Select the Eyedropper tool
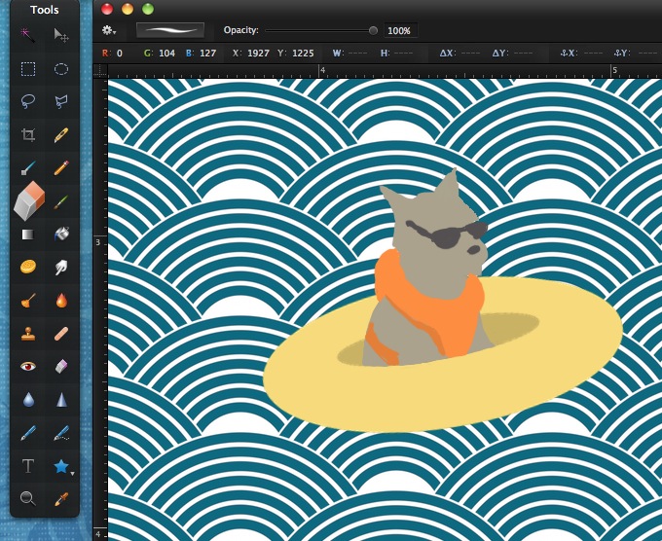 click(x=61, y=498)
